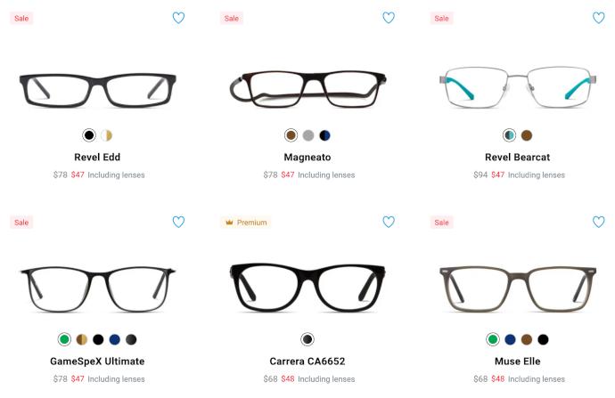Choose the gold-white color for Revel Edd

click(106, 135)
